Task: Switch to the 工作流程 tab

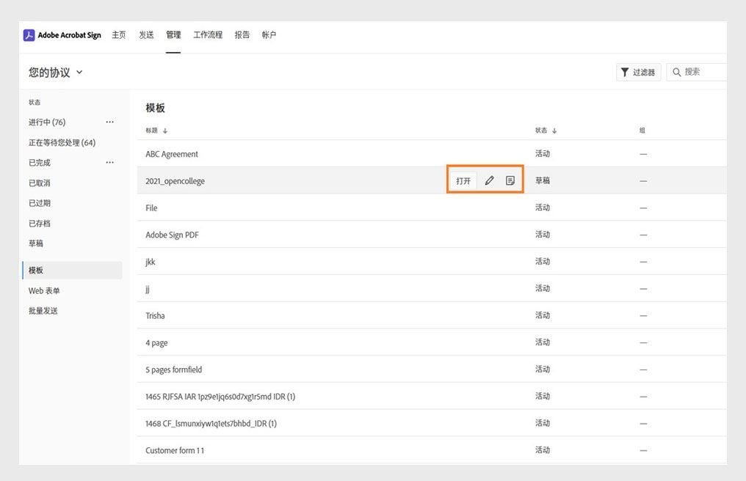Action: tap(208, 35)
